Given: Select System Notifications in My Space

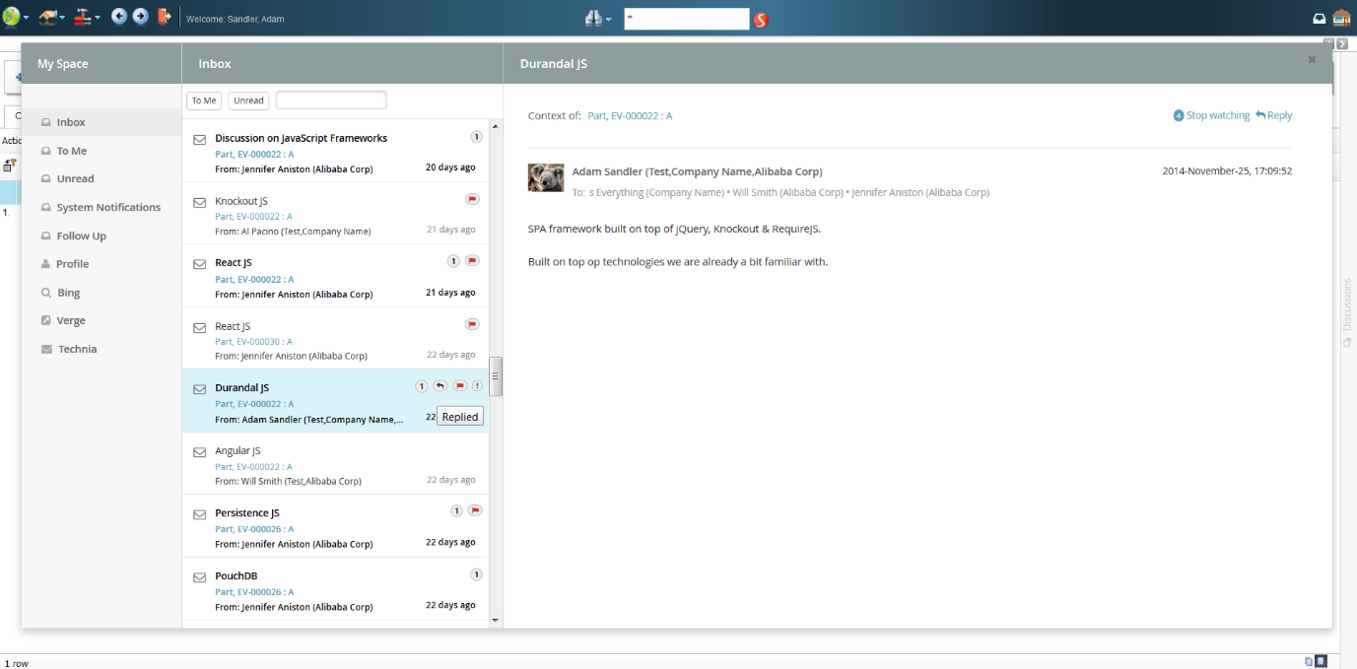Looking at the screenshot, I should tap(107, 208).
